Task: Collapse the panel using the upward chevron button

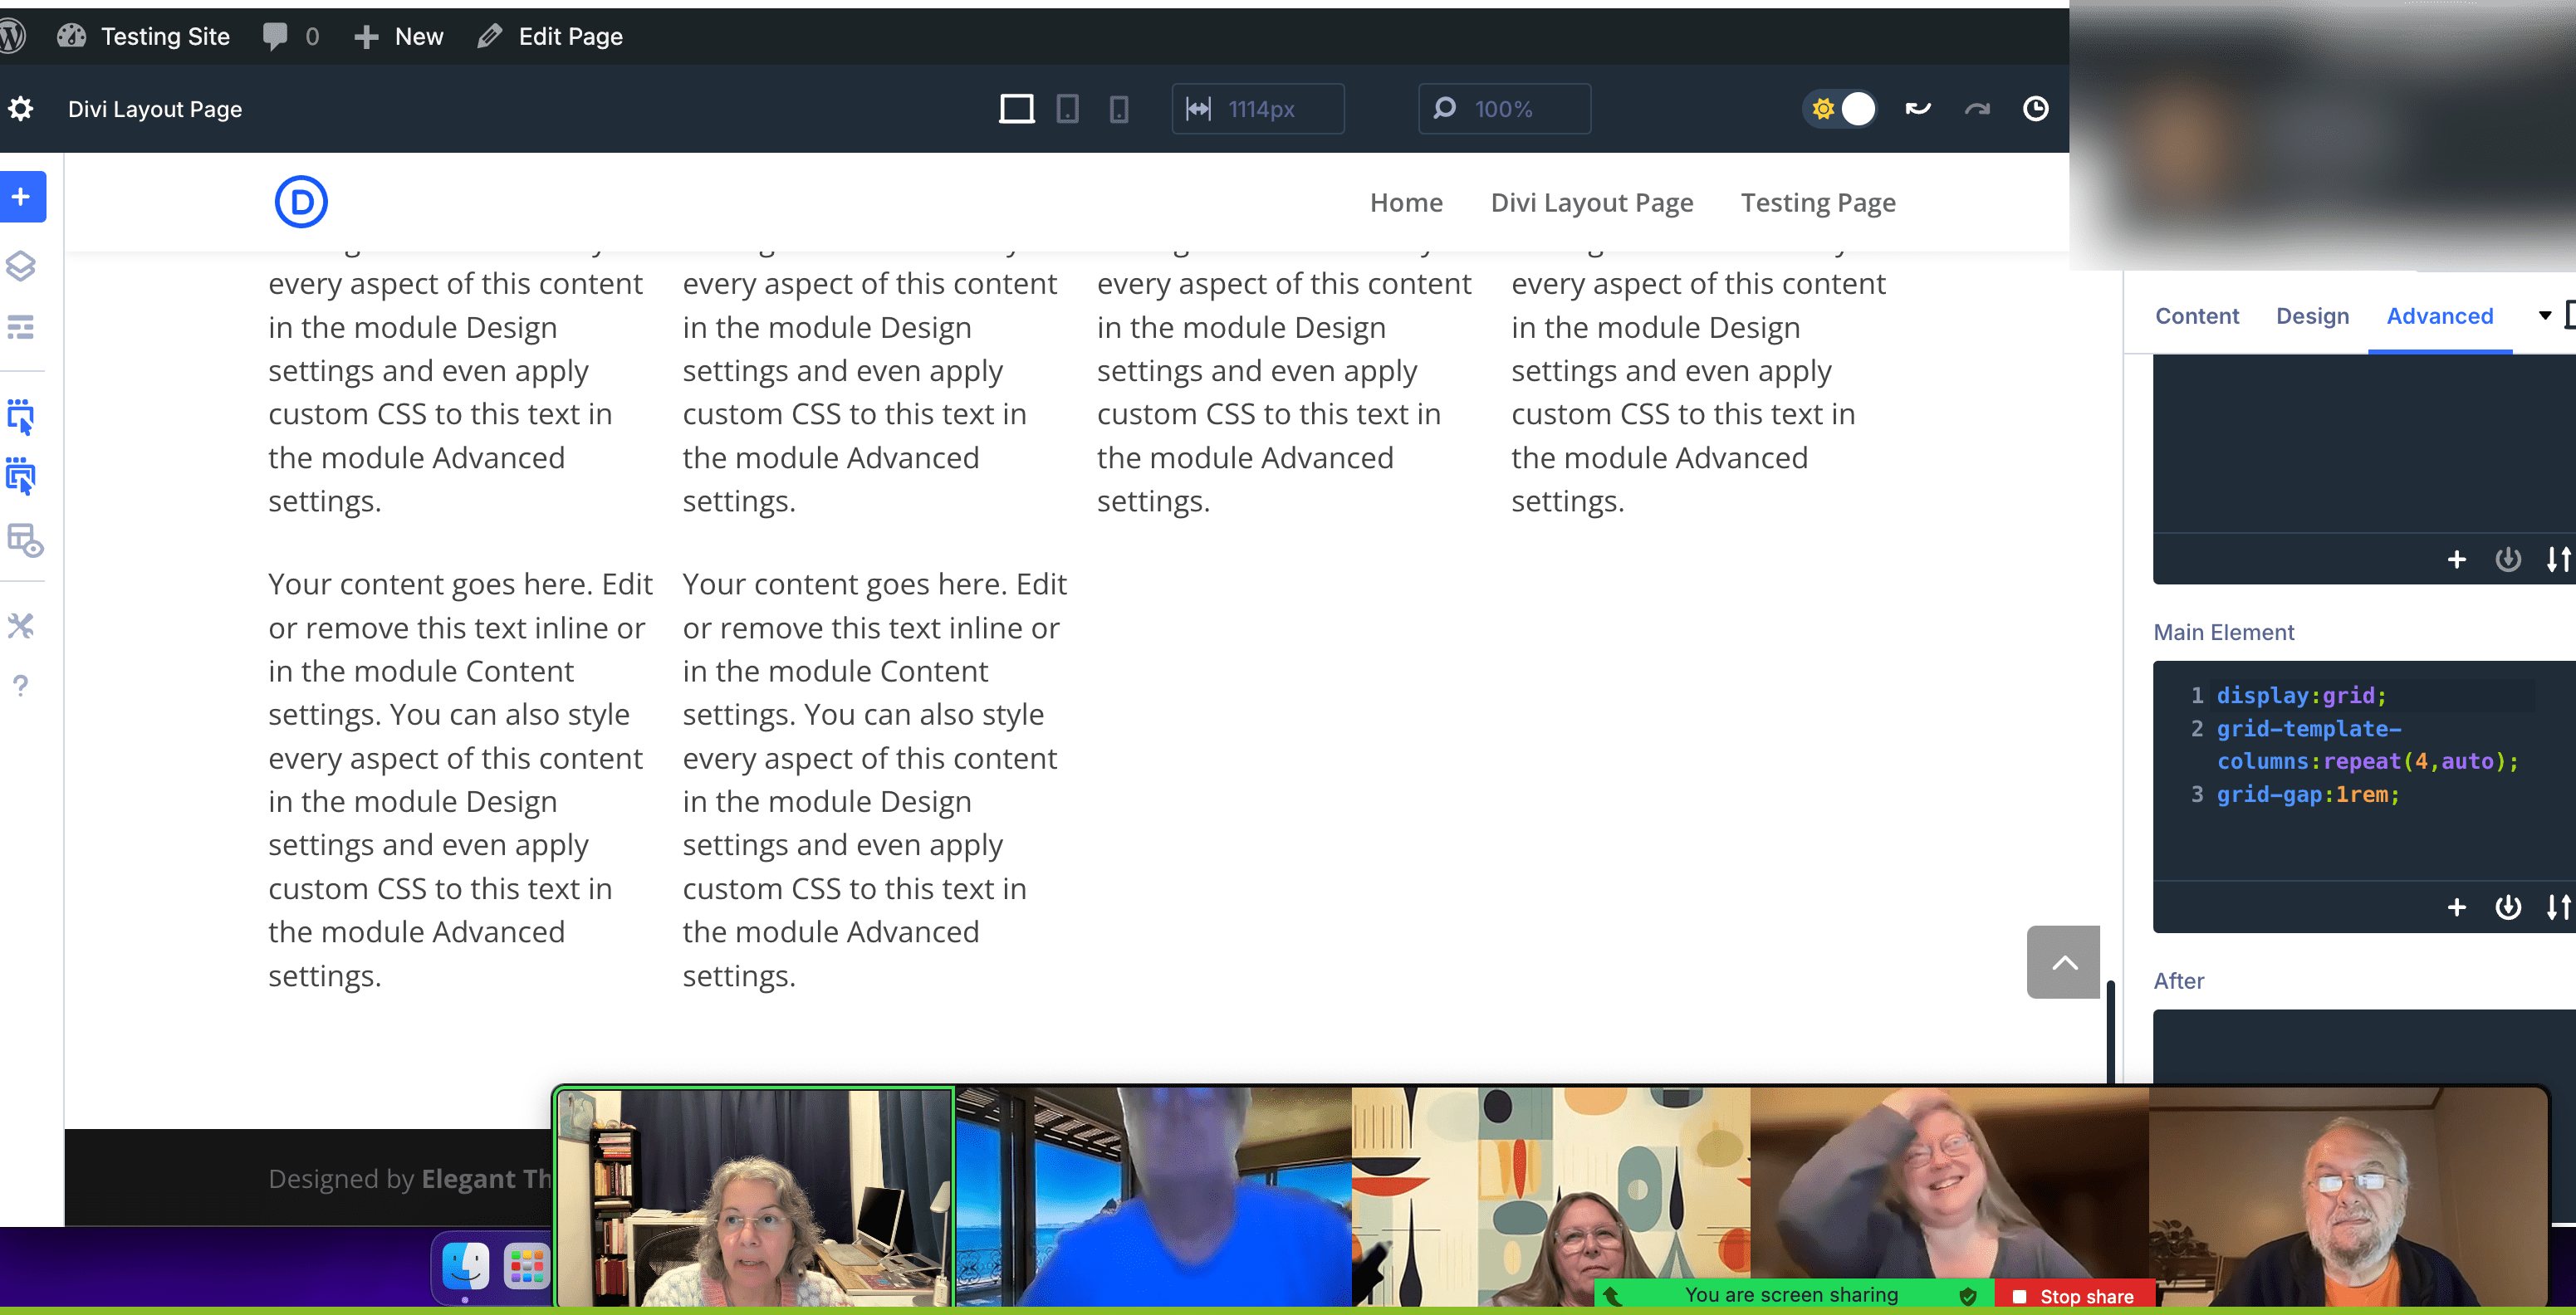Action: pos(2062,962)
